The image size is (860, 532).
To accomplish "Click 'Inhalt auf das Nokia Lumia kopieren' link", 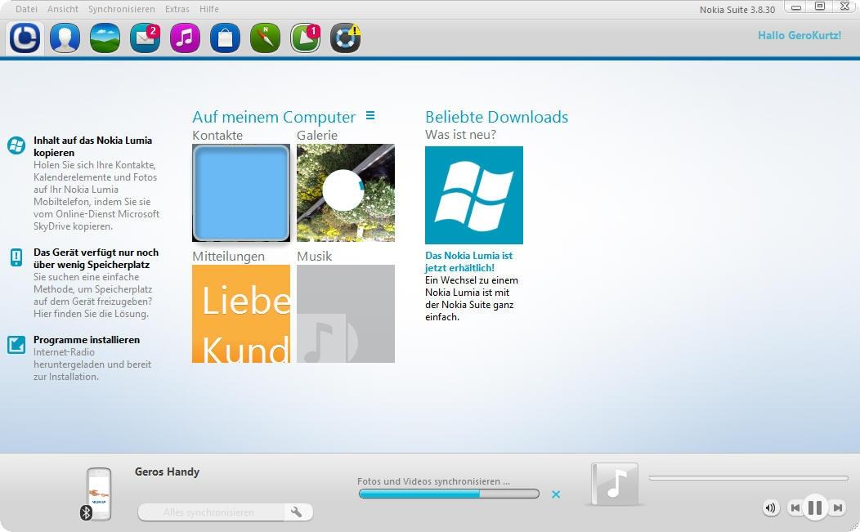I will pyautogui.click(x=92, y=146).
